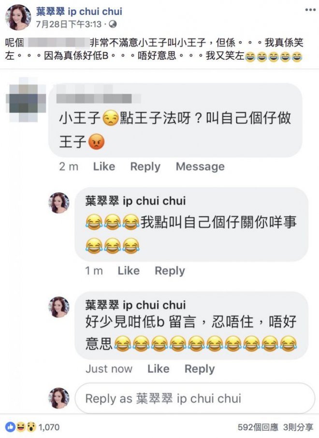319x438 pixels.
Task: Click Reply under the 'Just now' comment
Action: (x=200, y=369)
